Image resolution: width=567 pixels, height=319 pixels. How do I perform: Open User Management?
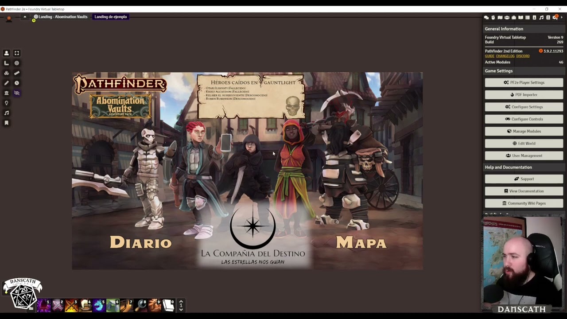[524, 156]
